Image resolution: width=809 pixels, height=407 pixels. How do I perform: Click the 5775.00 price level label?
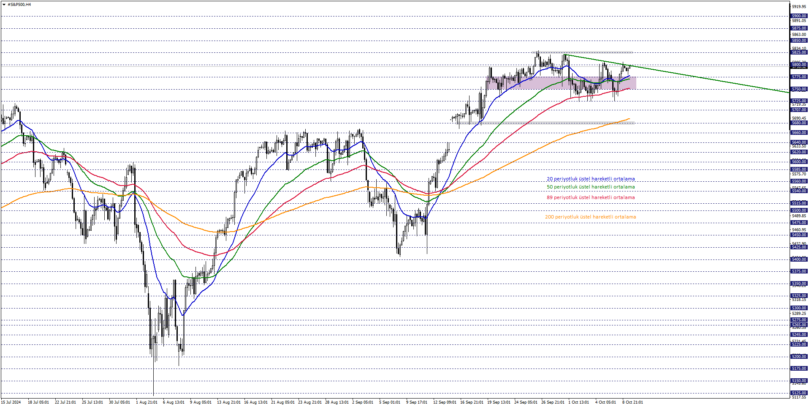pyautogui.click(x=799, y=77)
